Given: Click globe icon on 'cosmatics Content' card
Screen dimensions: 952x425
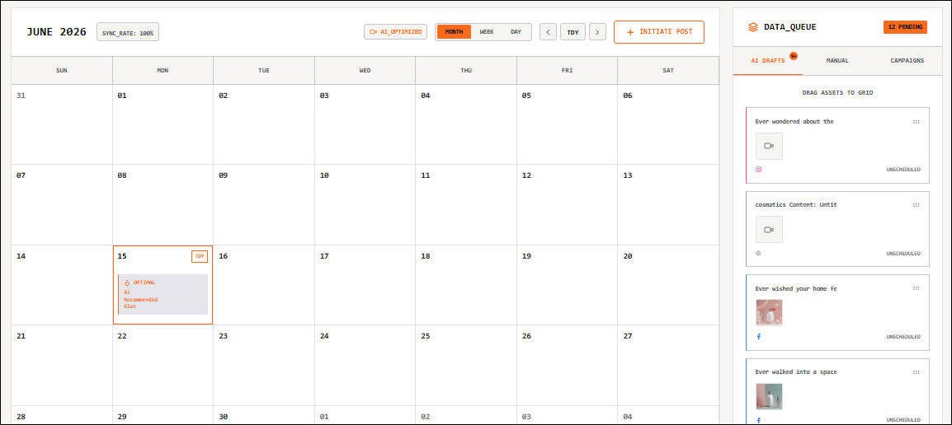Looking at the screenshot, I should (x=758, y=254).
